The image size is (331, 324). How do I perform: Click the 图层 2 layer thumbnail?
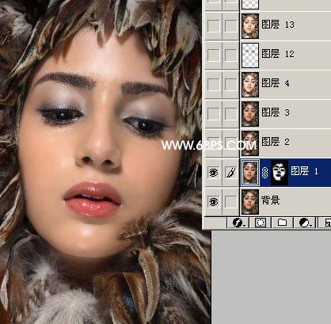[250, 143]
